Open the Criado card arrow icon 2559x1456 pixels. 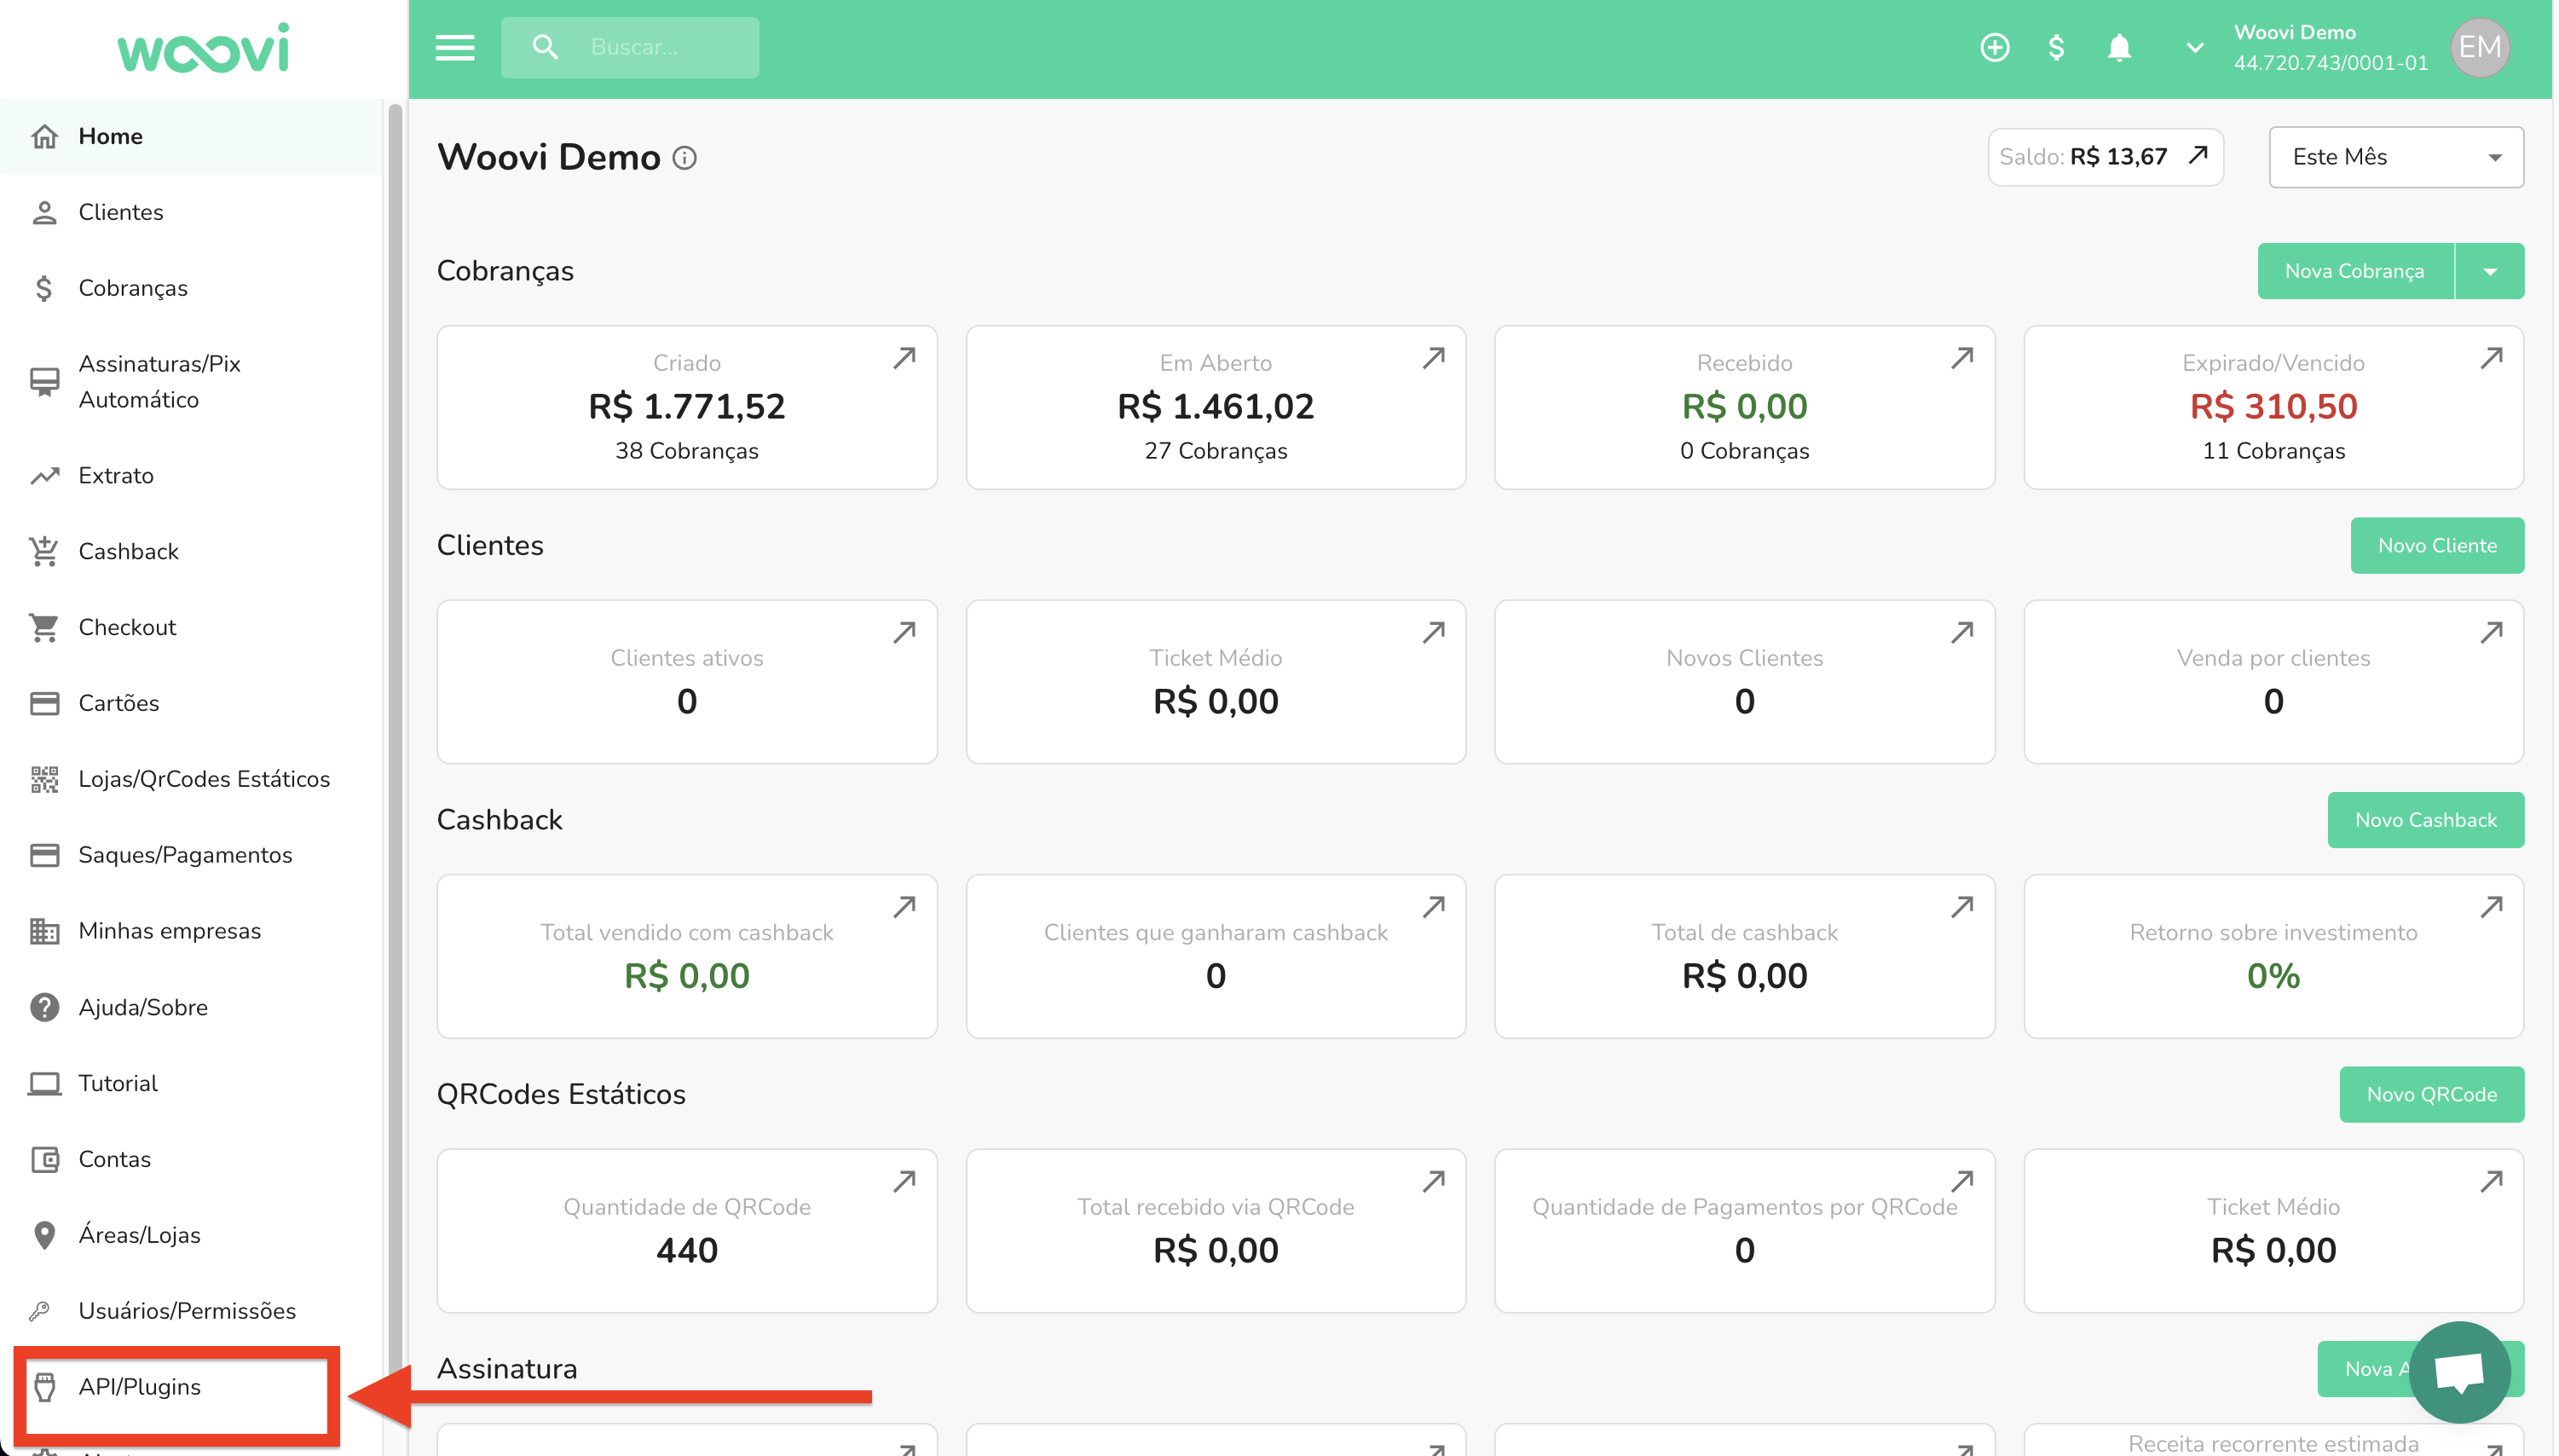pos(904,358)
